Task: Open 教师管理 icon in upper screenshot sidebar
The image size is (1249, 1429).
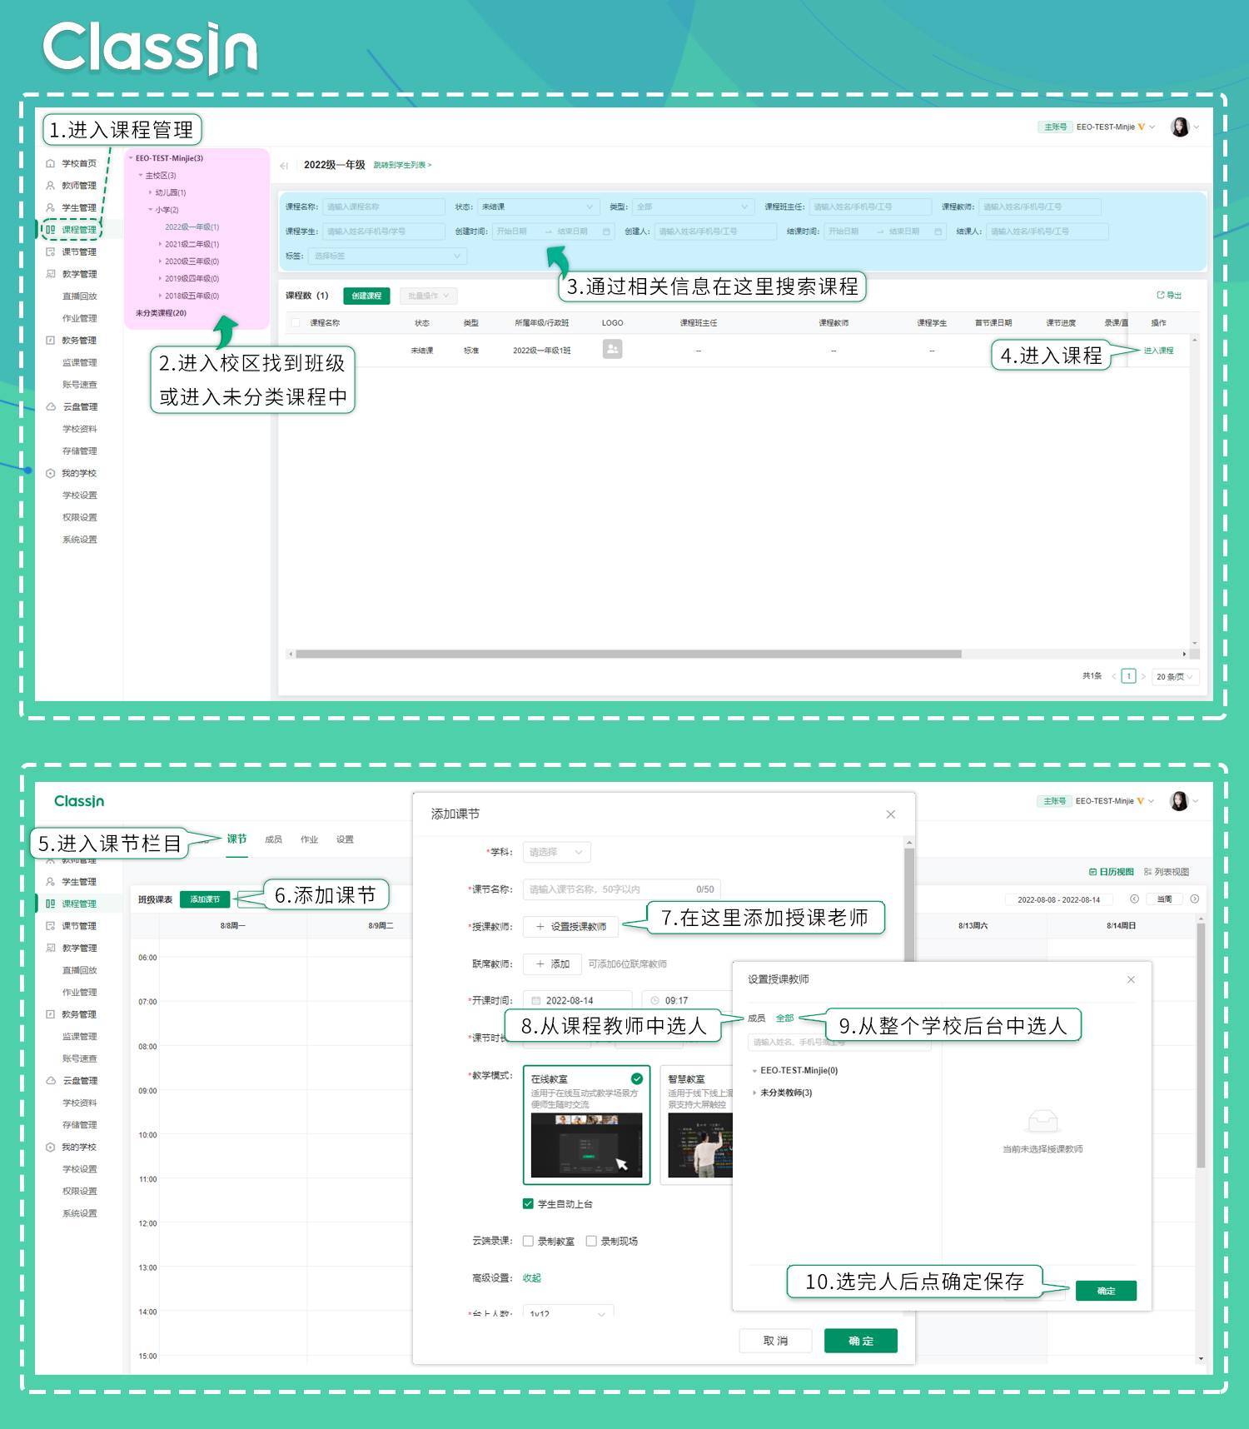Action: tap(50, 186)
